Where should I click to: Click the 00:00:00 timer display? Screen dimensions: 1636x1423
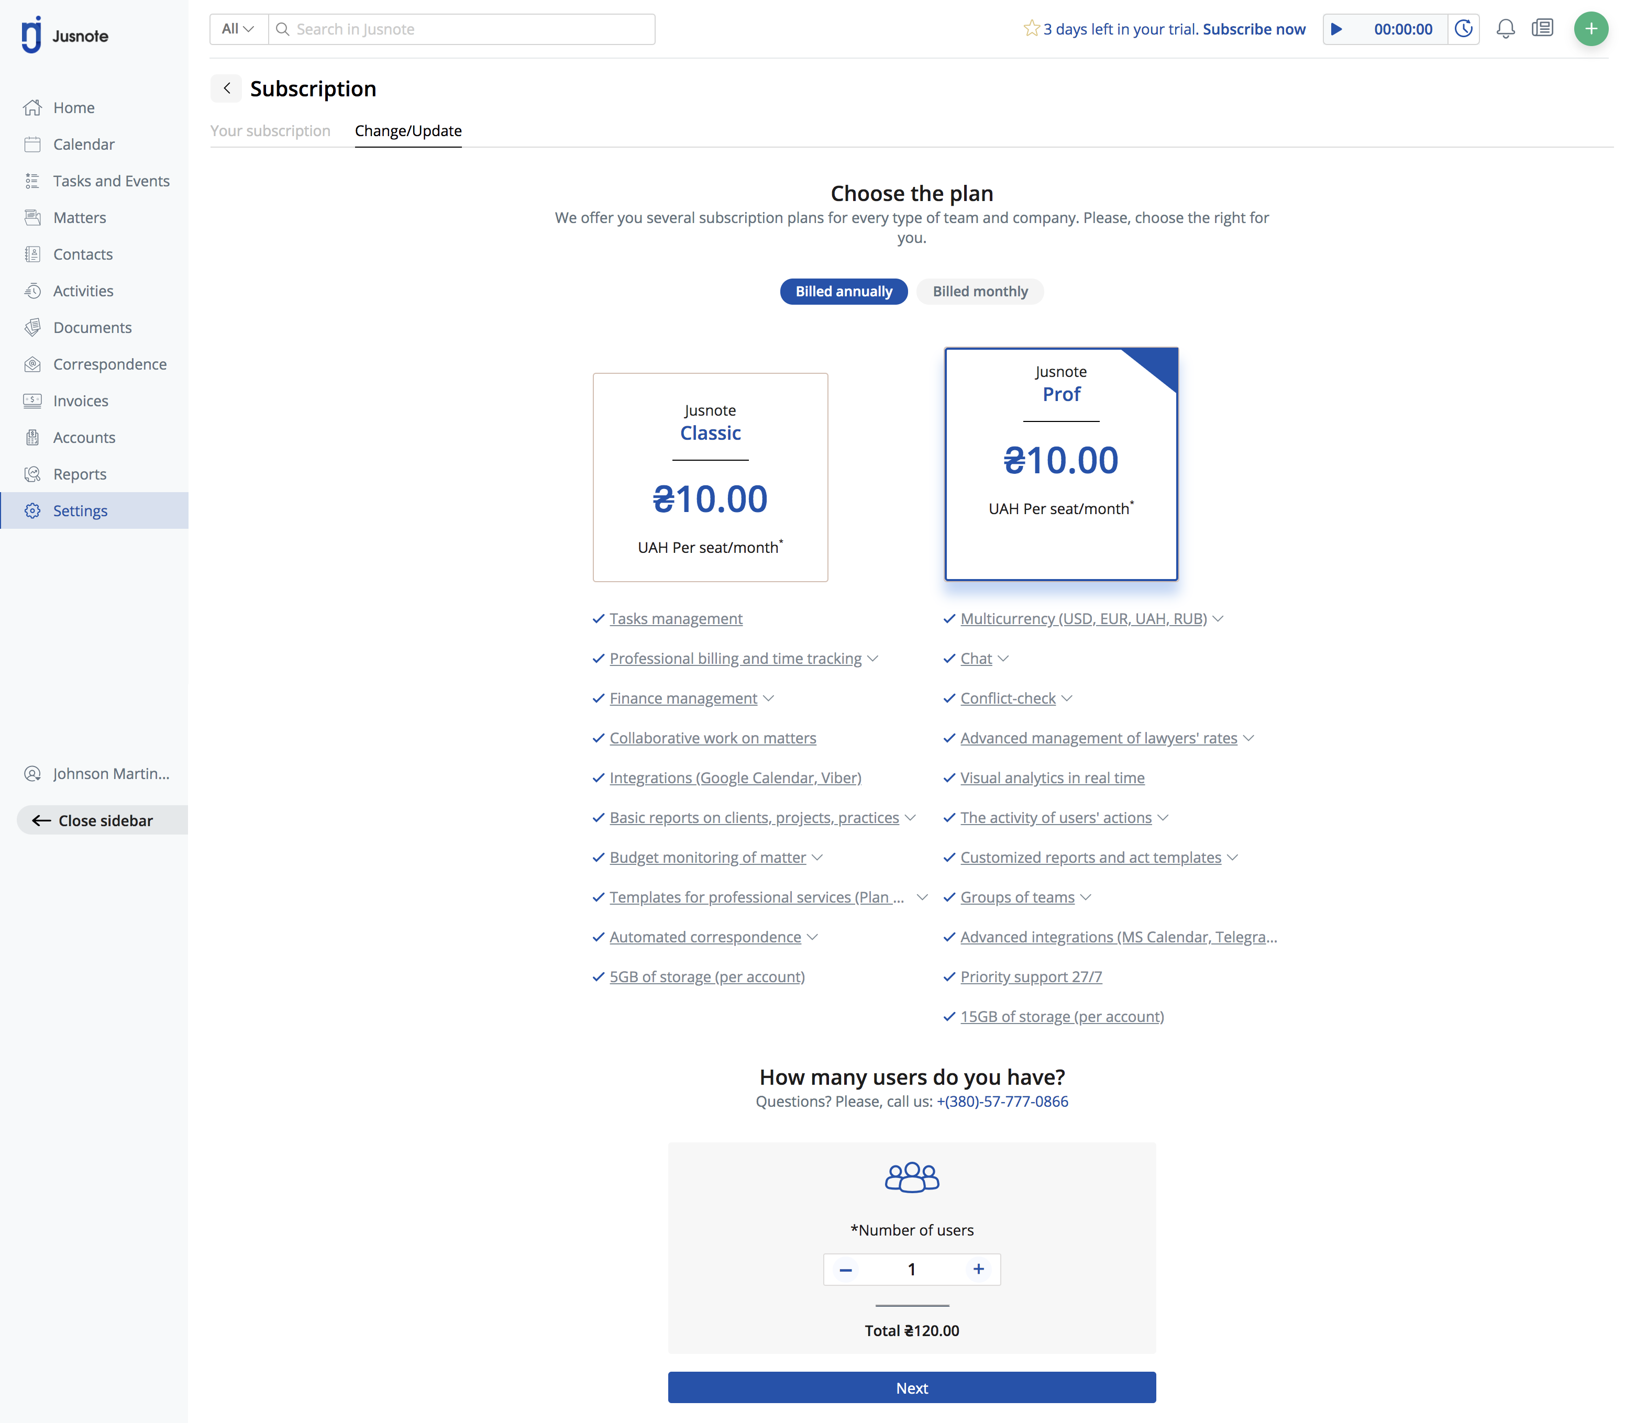click(1402, 29)
